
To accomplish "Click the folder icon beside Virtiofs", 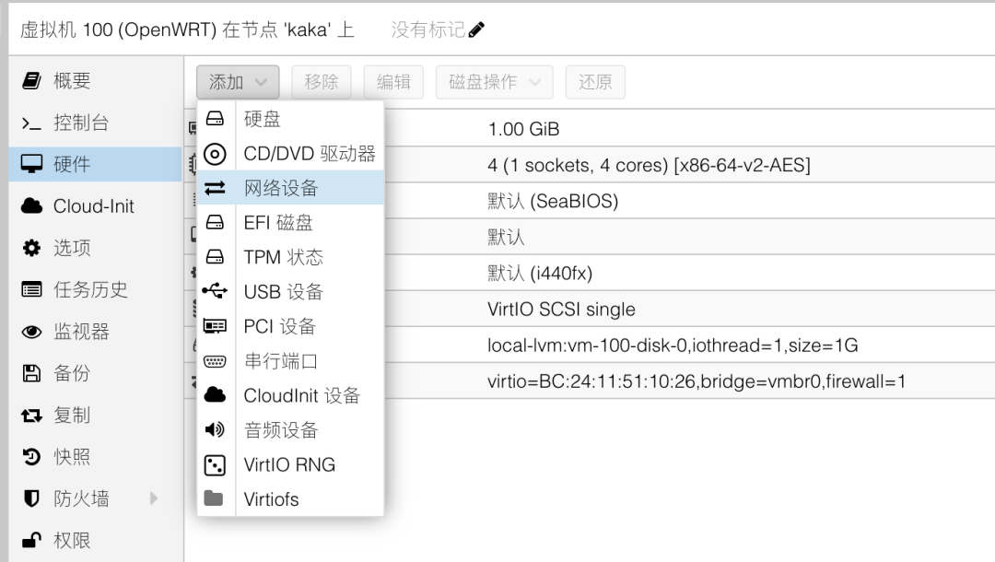I will tap(214, 498).
